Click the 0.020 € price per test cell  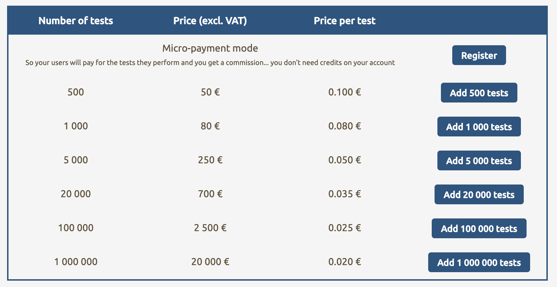point(345,262)
